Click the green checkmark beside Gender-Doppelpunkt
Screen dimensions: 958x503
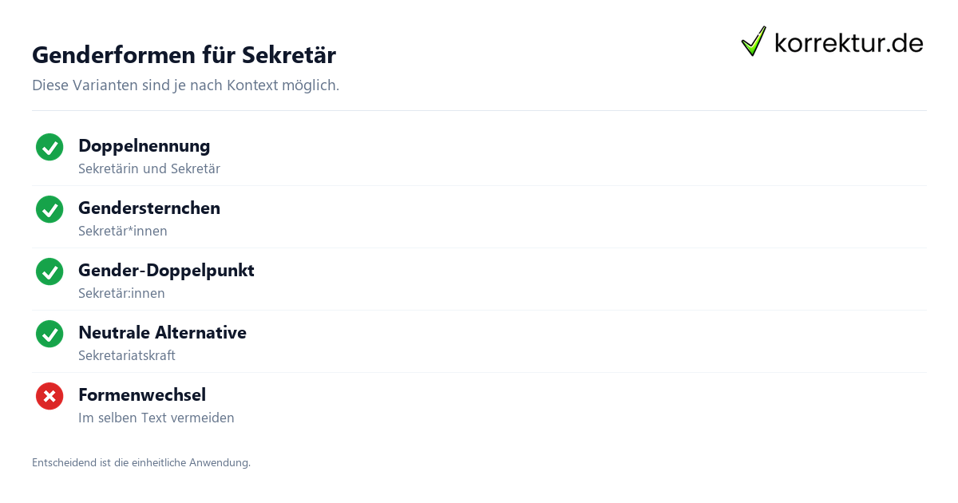[49, 271]
